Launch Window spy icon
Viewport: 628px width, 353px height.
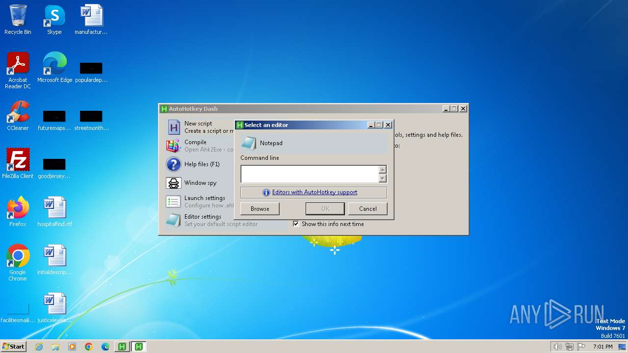pyautogui.click(x=174, y=183)
